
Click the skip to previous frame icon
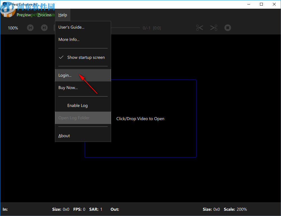30,28
